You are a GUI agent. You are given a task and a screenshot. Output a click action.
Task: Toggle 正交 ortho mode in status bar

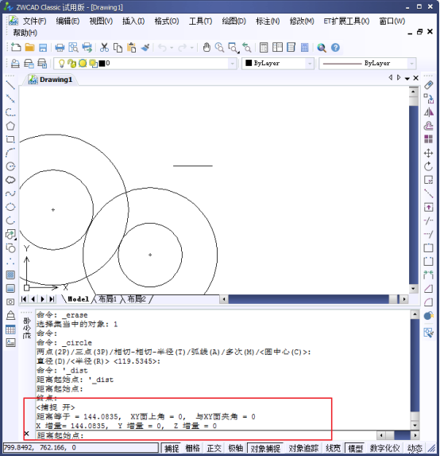[214, 448]
